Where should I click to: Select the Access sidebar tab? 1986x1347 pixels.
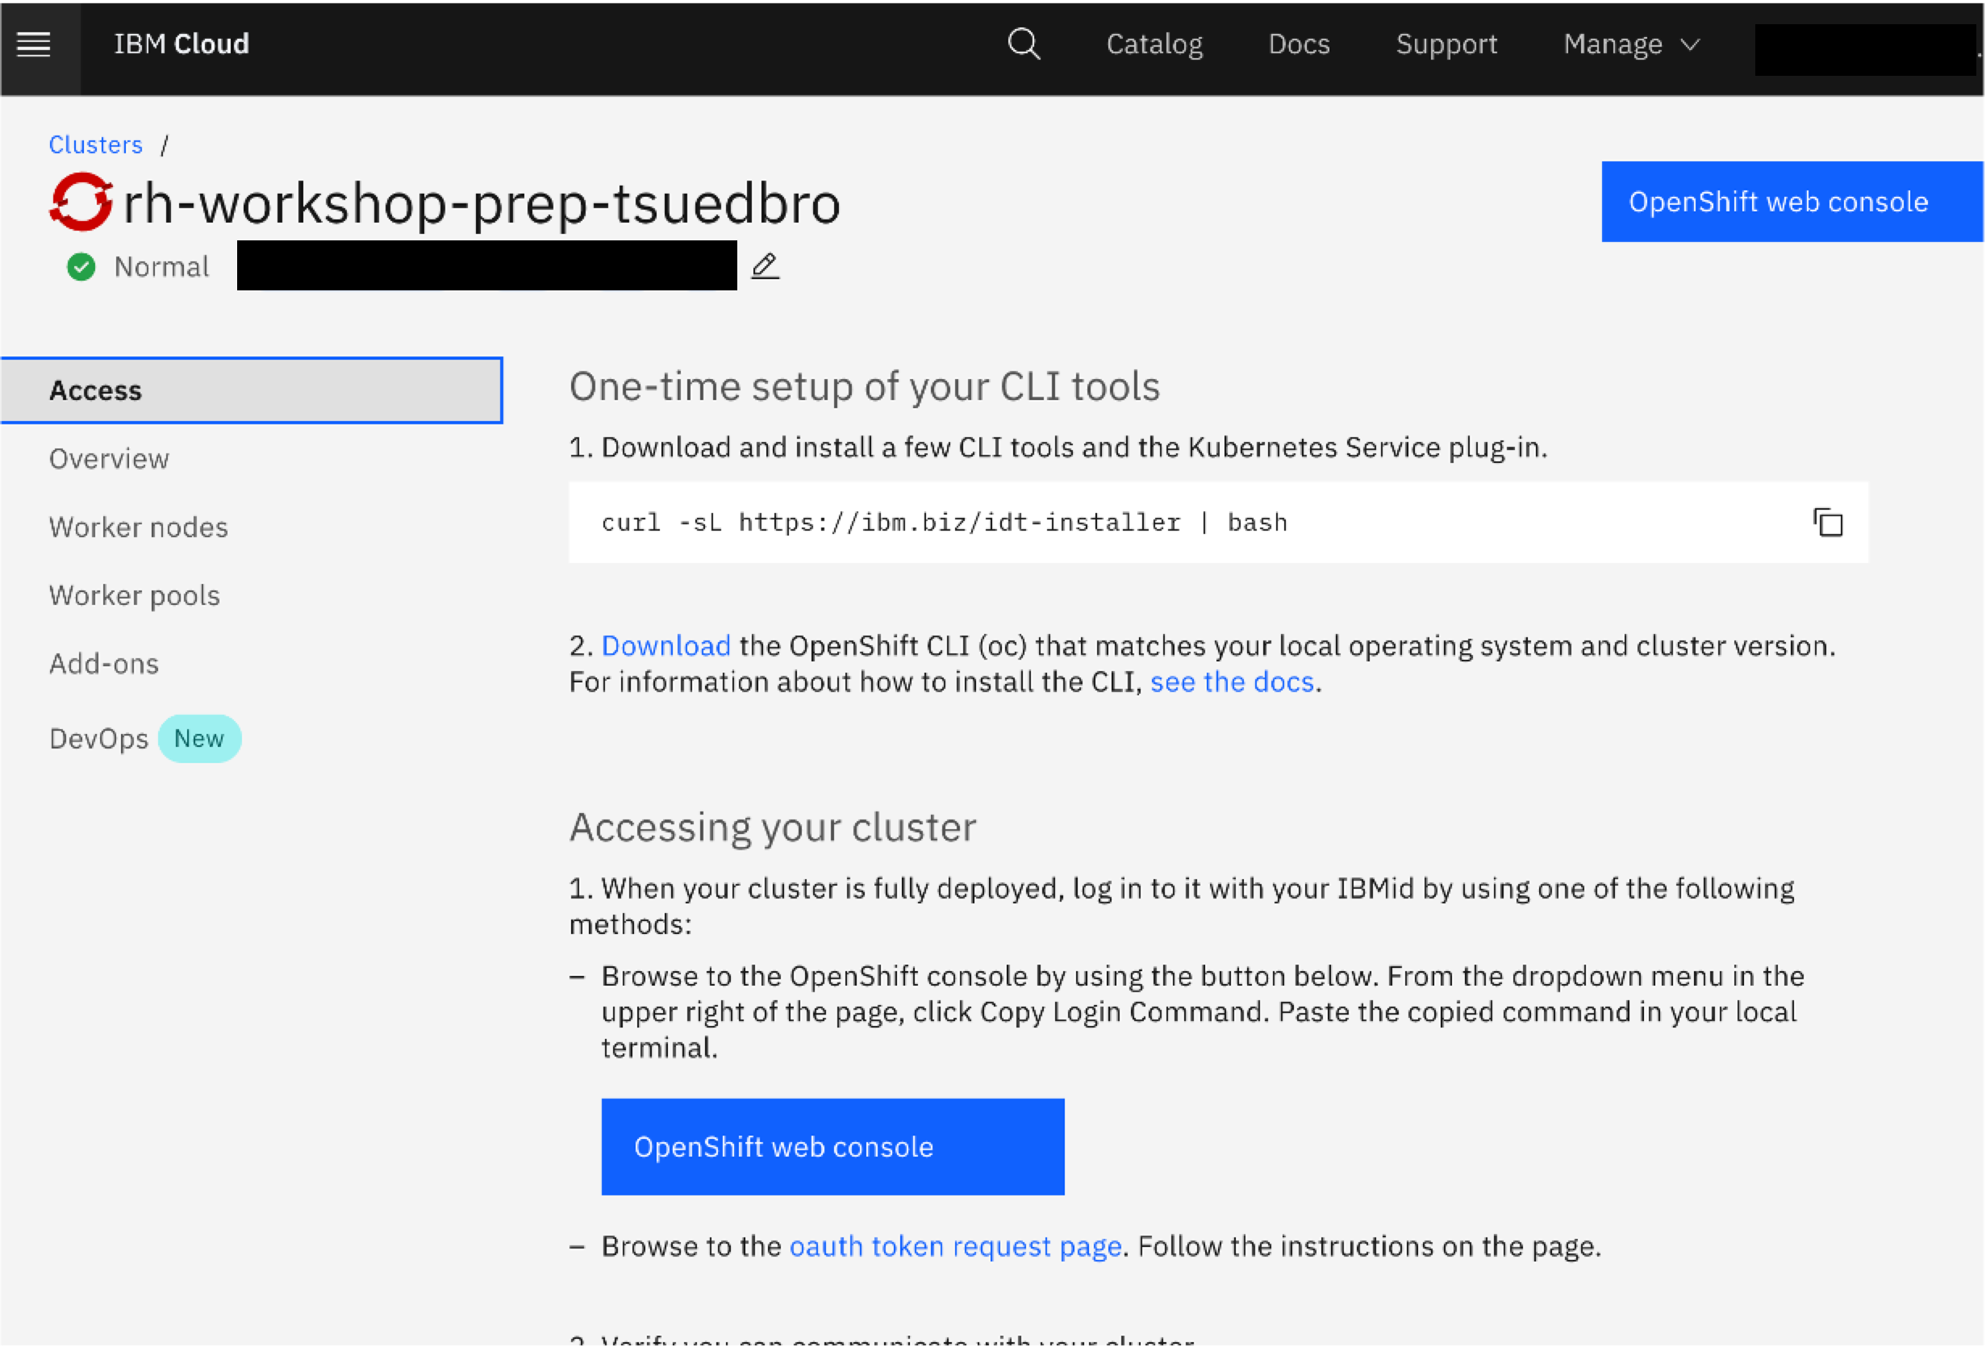251,390
